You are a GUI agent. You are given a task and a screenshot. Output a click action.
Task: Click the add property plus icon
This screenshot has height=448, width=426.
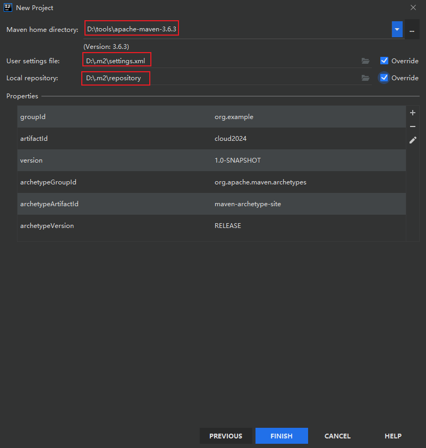click(x=413, y=113)
